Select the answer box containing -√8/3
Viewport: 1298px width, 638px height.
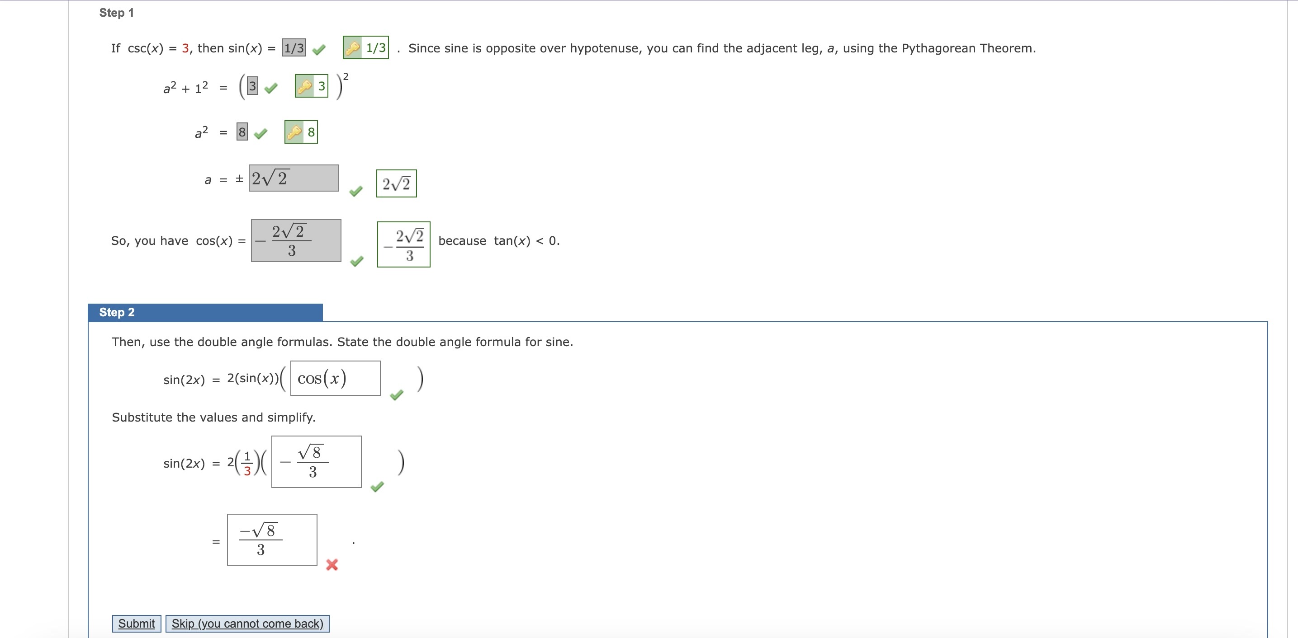pos(272,539)
